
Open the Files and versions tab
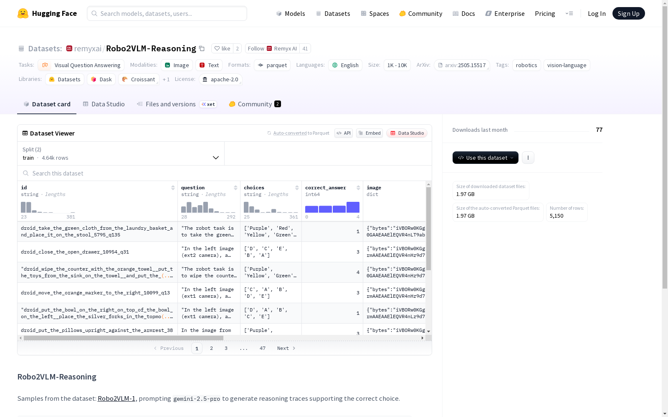tap(177, 104)
